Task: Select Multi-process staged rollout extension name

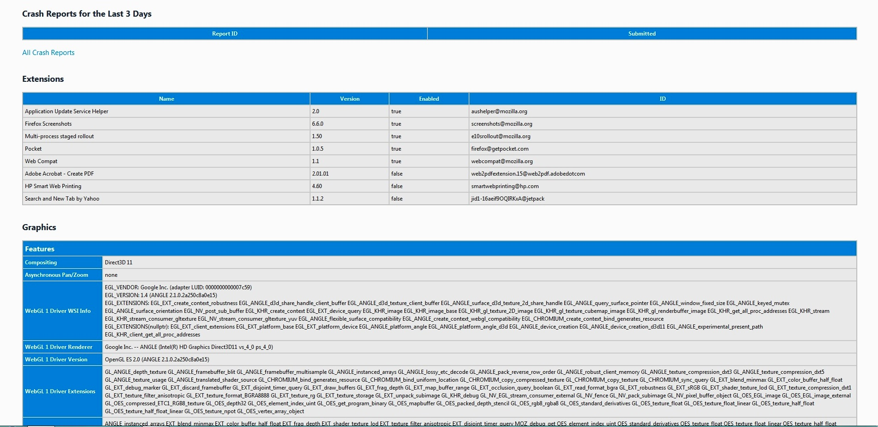Action: click(59, 136)
